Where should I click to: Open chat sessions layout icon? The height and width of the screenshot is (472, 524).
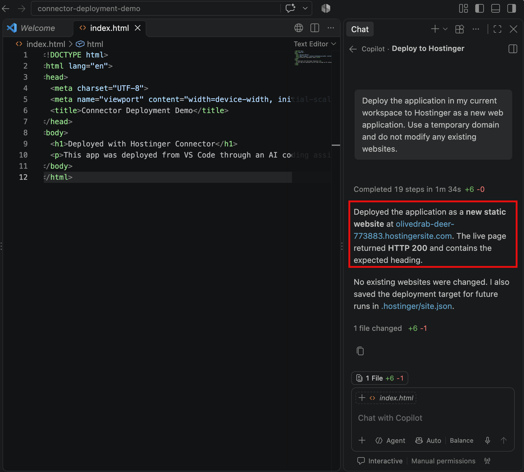[460, 29]
